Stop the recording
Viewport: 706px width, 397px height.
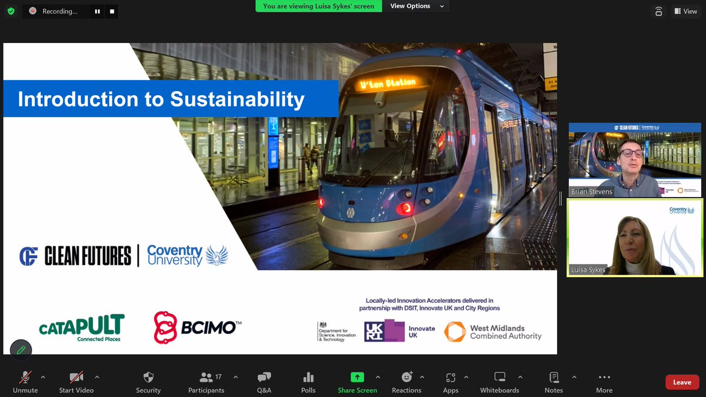pyautogui.click(x=112, y=11)
